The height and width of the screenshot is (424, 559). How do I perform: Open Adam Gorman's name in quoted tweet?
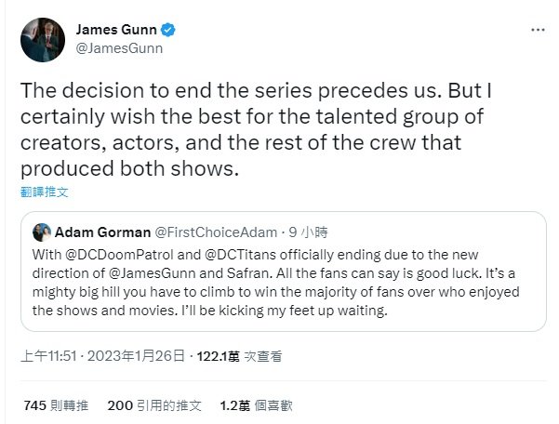97,232
